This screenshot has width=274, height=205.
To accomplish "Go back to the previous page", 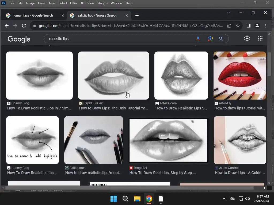I will [7, 26].
